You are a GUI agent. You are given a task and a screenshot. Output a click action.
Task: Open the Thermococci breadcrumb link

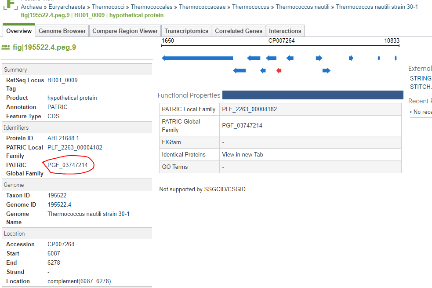[x=108, y=7]
